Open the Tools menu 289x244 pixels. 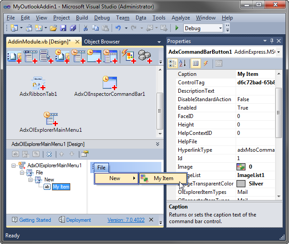point(159,18)
